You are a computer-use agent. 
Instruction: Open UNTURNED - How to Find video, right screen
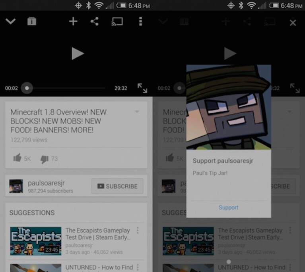(x=252, y=267)
